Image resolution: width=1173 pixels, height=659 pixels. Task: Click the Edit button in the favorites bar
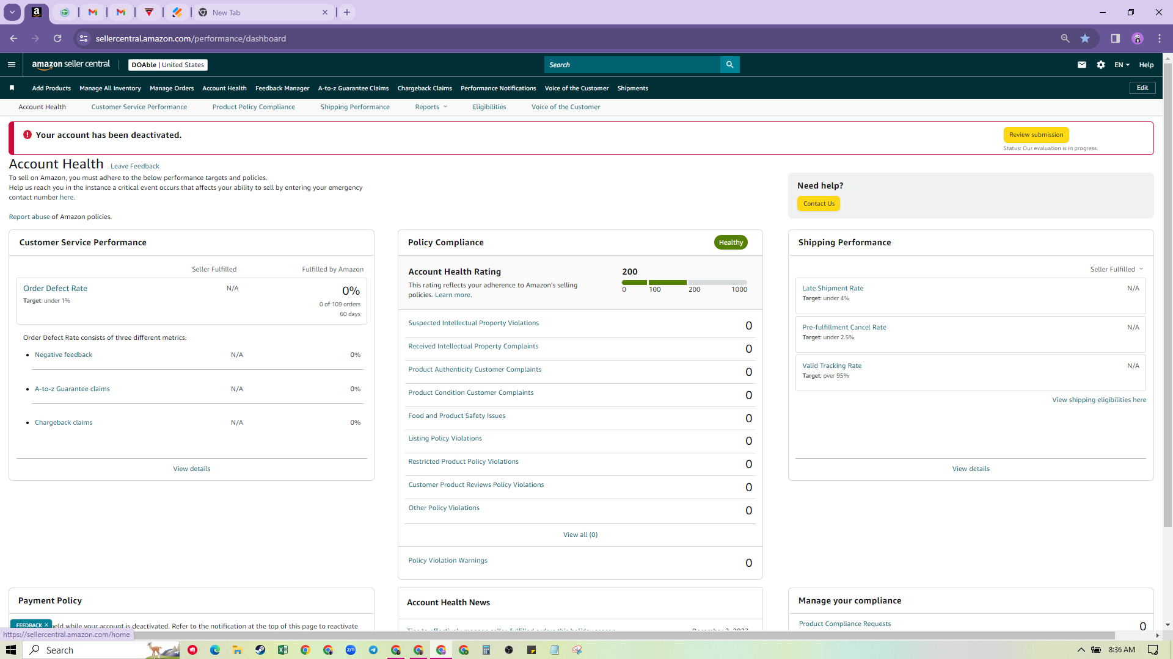1142,88
